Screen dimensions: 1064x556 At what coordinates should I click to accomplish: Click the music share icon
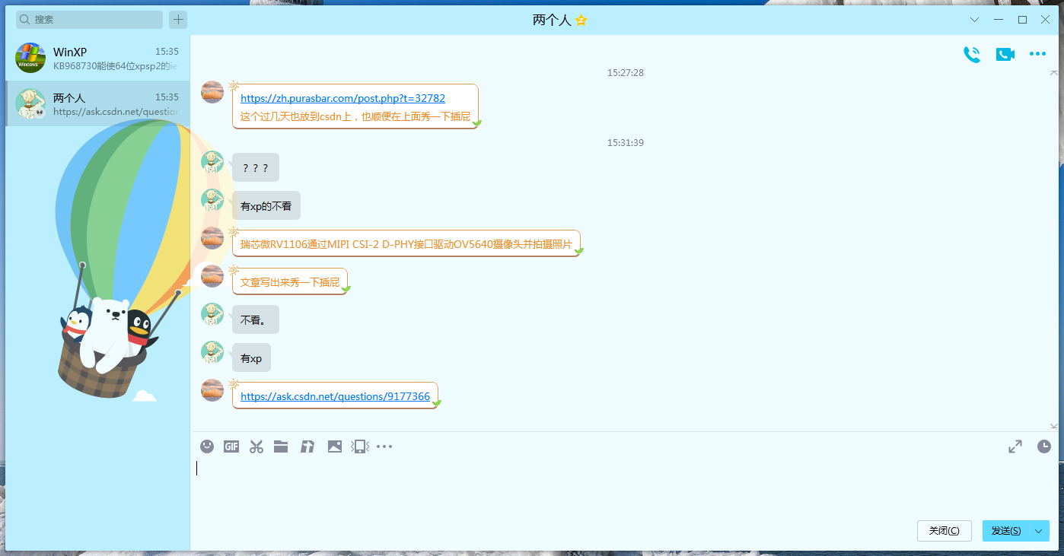[x=307, y=446]
